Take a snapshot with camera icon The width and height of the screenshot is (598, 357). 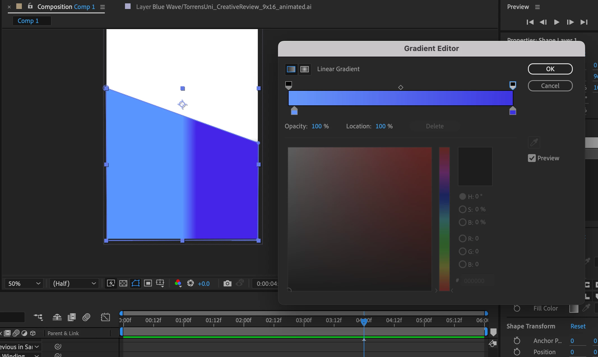(227, 283)
